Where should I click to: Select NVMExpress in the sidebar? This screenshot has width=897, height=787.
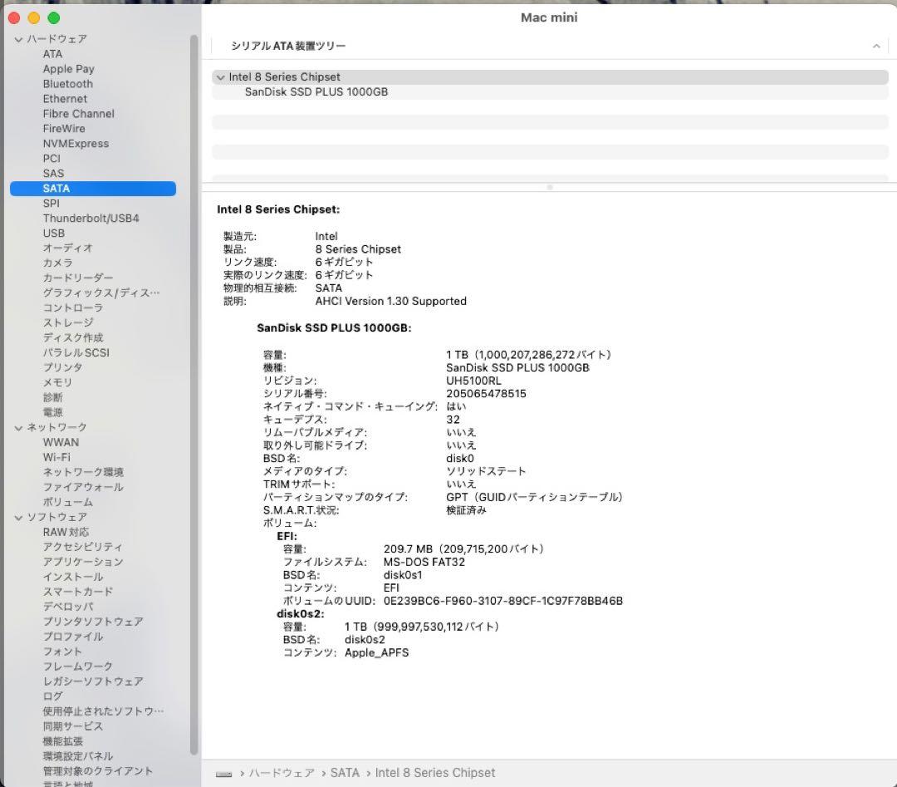click(76, 143)
